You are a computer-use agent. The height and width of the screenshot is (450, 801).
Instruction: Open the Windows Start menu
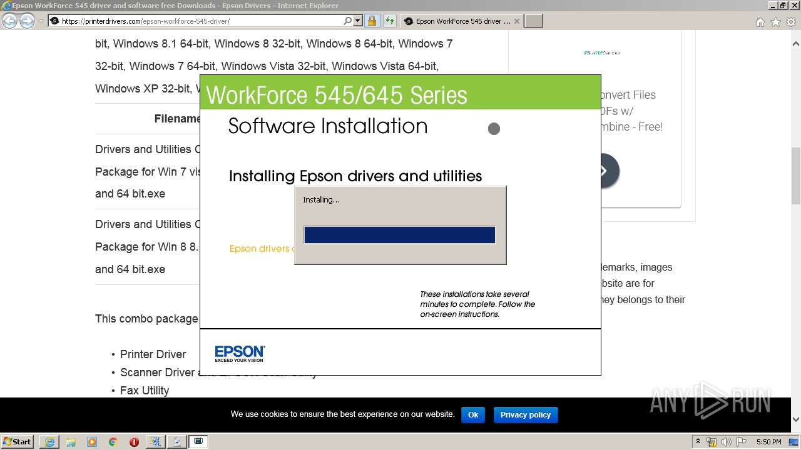tap(17, 441)
